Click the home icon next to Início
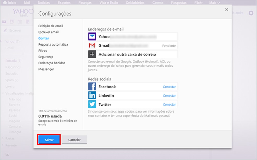The width and height of the screenshot is (257, 160). click(x=5, y=2)
